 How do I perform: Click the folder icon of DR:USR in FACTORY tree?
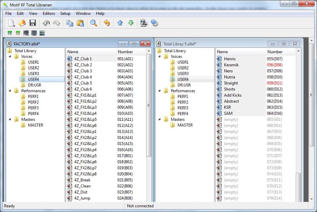(23, 85)
